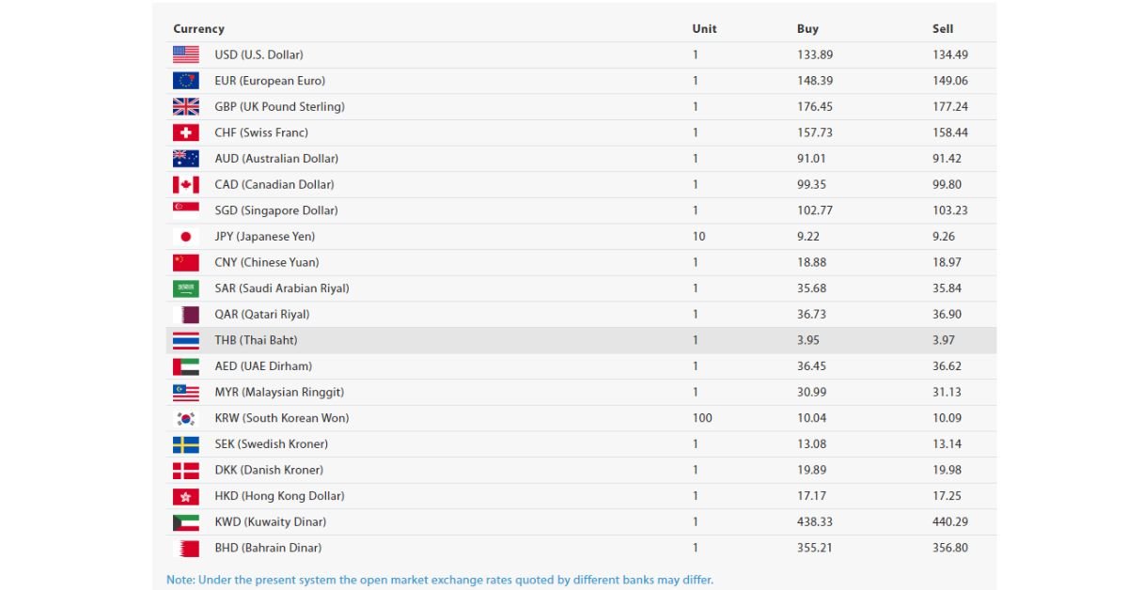Click the Canadian flag icon
Screen dimensions: 1128x590
click(185, 184)
